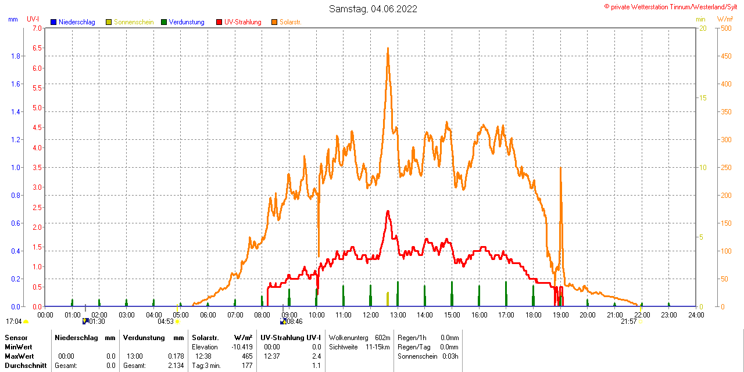Click the yellow min axis unit label
Viewport: 744px width, 372px height.
click(x=701, y=19)
